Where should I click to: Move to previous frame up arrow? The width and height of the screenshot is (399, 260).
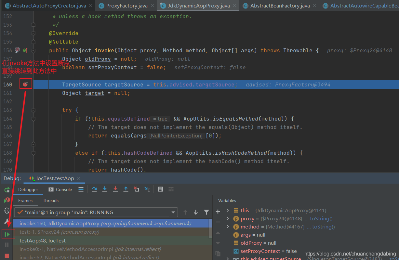click(x=185, y=212)
